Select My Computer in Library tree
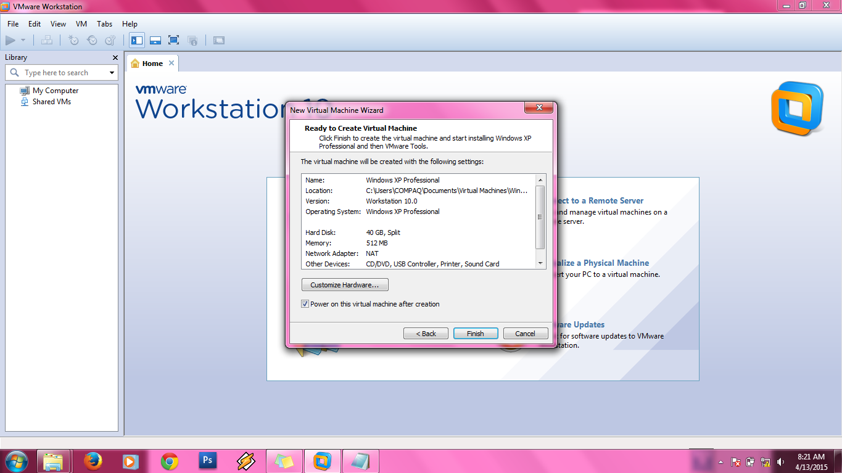This screenshot has height=473, width=842. (49, 91)
